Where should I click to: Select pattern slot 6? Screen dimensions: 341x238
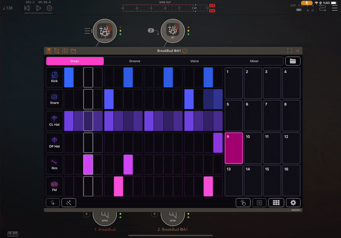[x=253, y=116]
